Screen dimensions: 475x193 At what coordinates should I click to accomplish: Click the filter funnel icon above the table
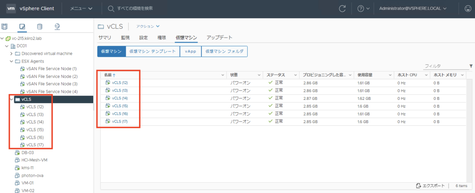(x=471, y=66)
